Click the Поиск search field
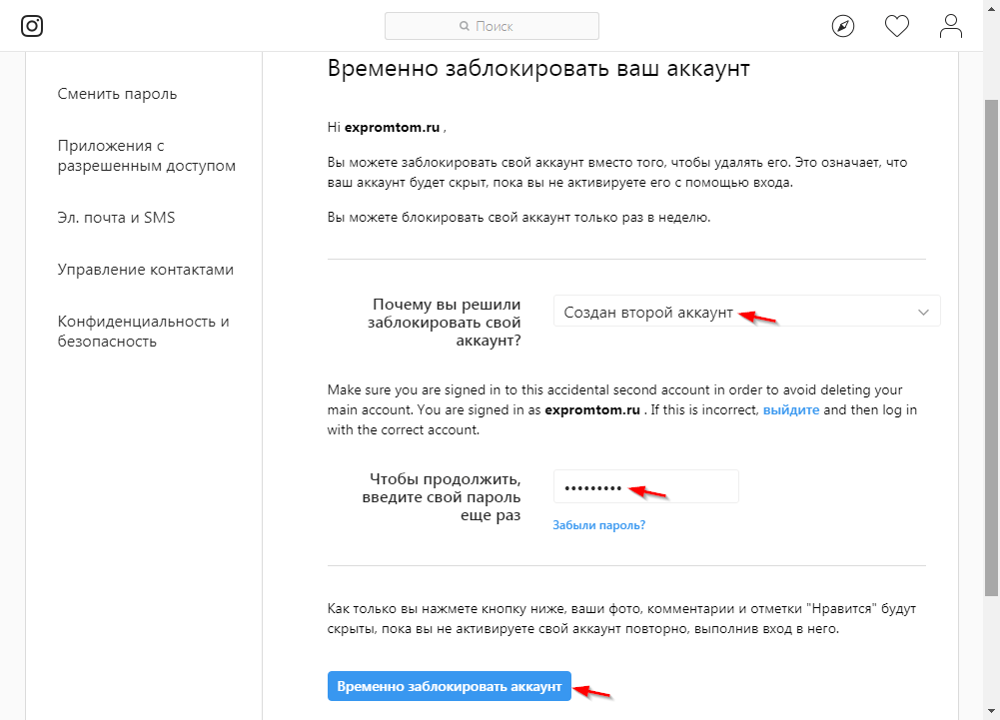 pos(492,26)
